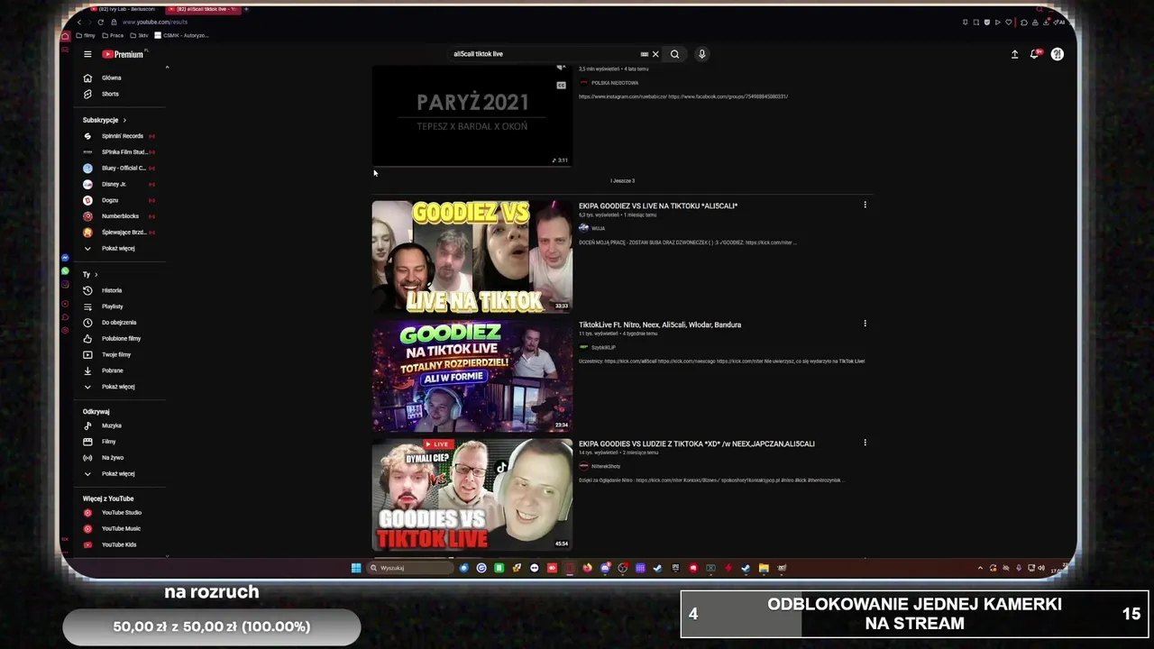
Task: Open the Ty section chevron
Action: (96, 274)
